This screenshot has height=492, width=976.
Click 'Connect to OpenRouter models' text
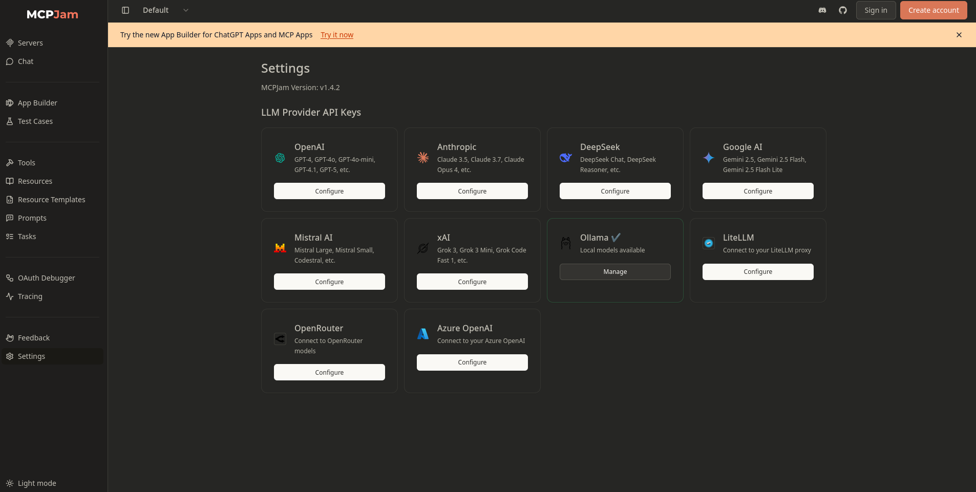(328, 346)
